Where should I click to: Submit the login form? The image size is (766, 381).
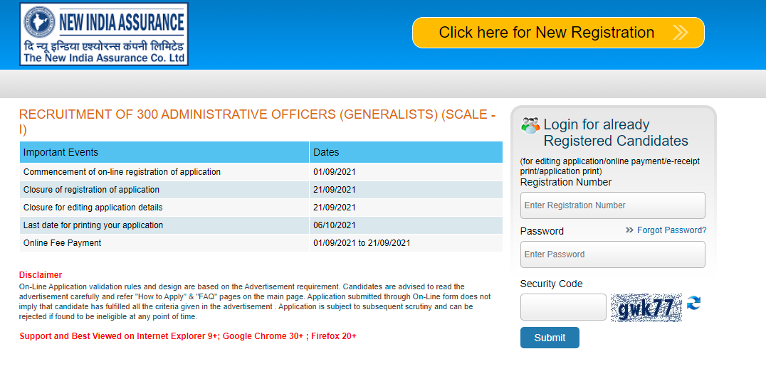point(550,338)
